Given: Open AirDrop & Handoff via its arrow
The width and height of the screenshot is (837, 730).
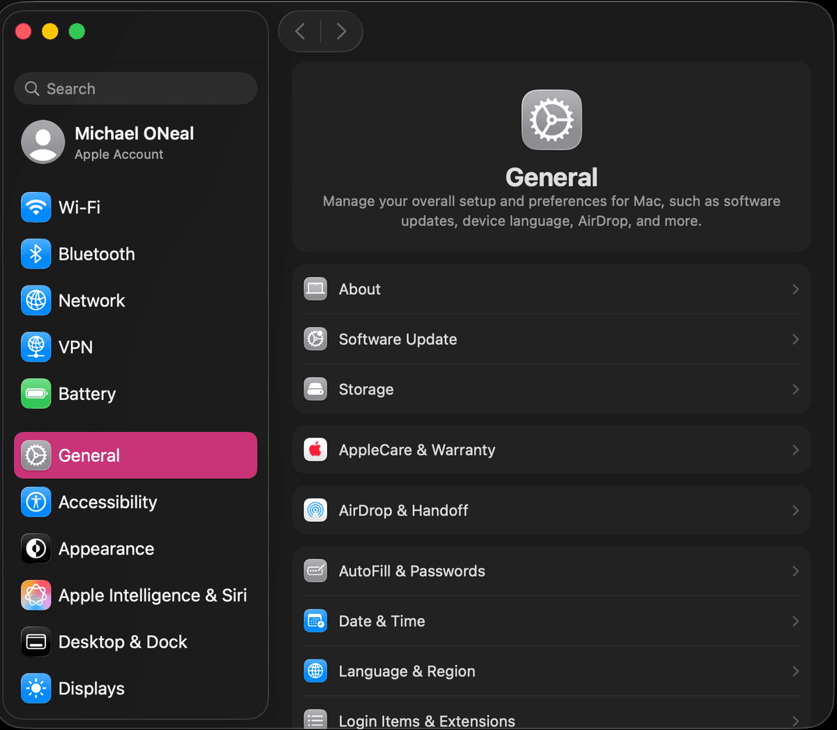Looking at the screenshot, I should pyautogui.click(x=795, y=510).
